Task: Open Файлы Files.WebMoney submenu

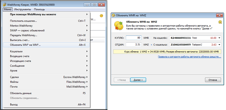Action: pyautogui.click(x=46, y=82)
